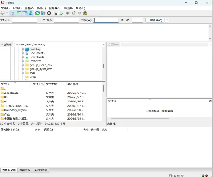Open Site Manager dropdown arrow

point(7,13)
